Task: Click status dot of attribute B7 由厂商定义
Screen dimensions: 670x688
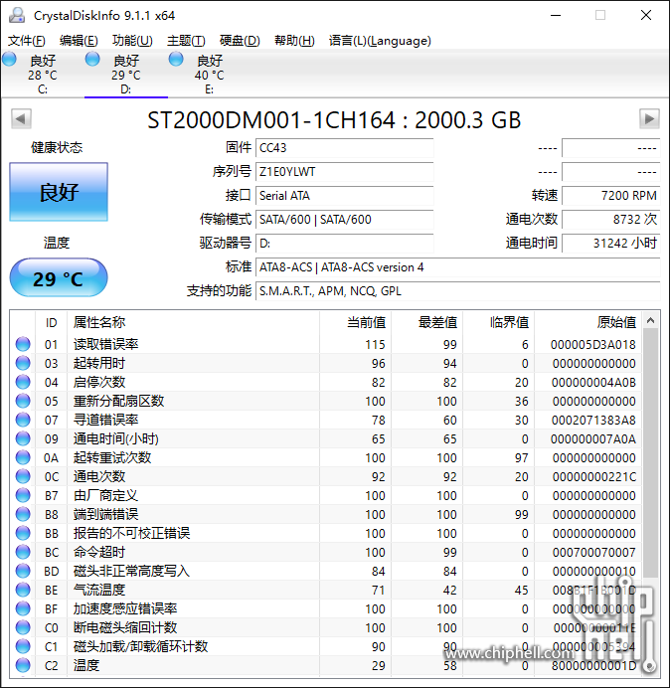Action: (x=23, y=495)
